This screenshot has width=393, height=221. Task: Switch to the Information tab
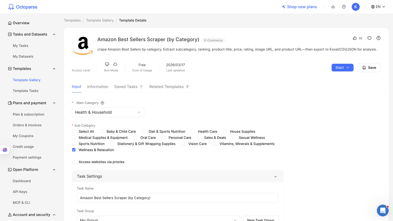pos(98,87)
